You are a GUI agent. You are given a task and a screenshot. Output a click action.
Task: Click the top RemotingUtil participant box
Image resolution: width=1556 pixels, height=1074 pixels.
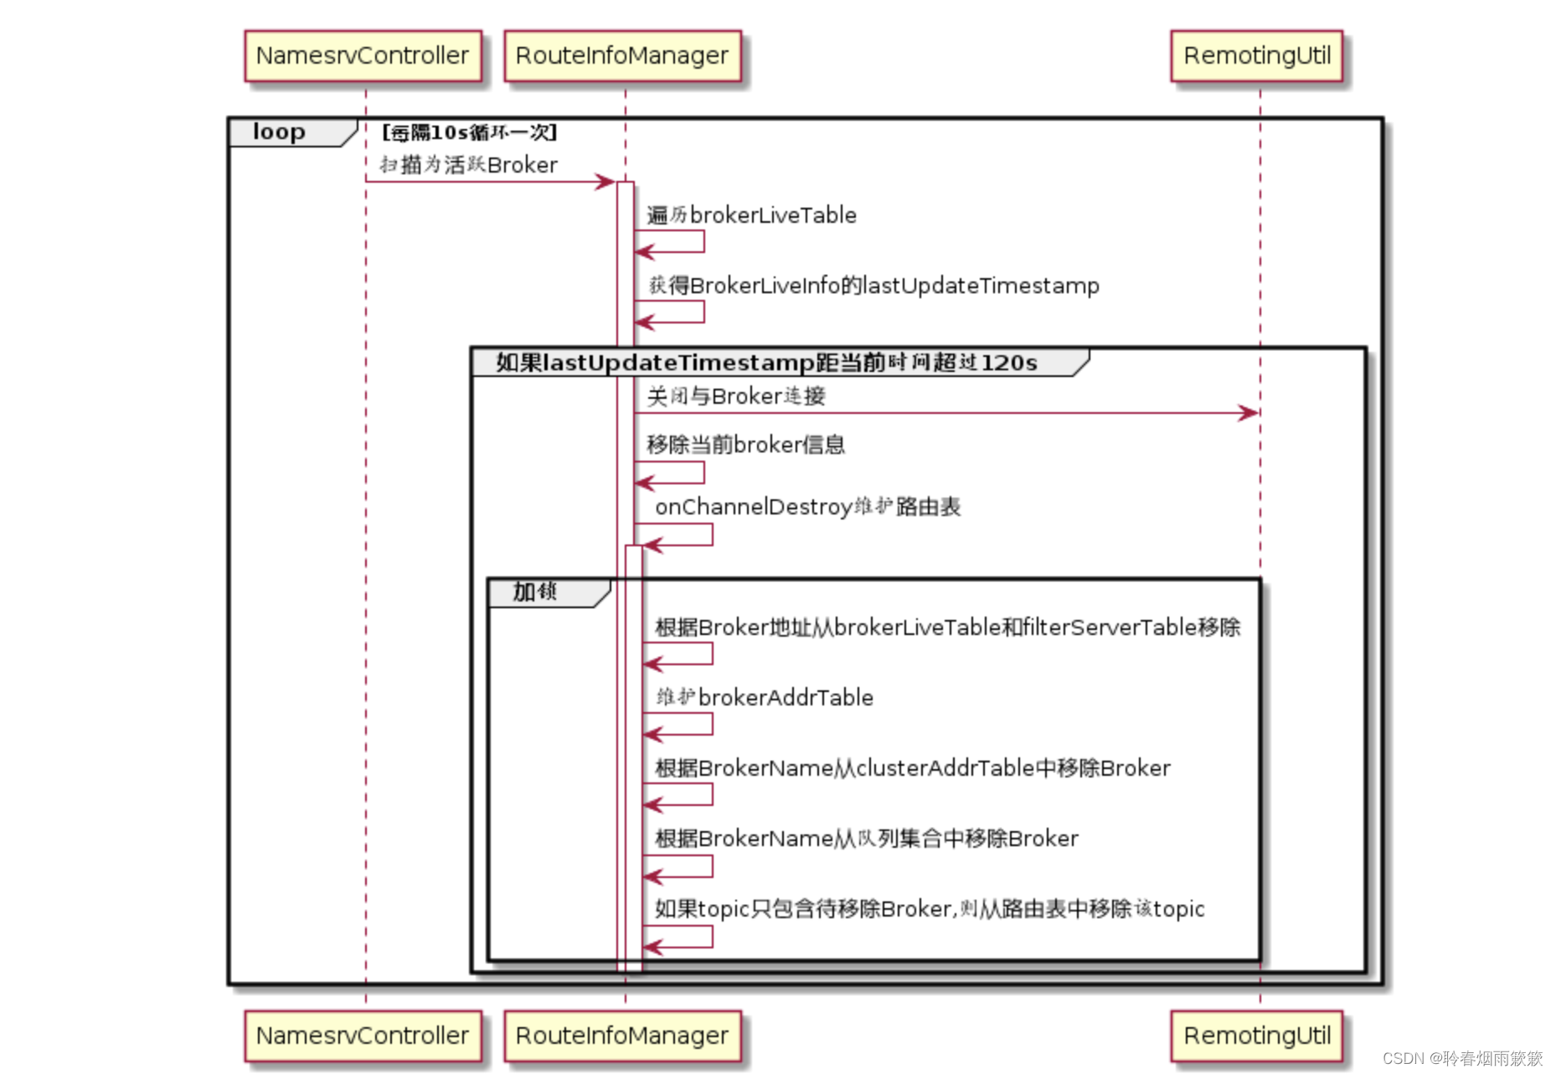pyautogui.click(x=1257, y=56)
